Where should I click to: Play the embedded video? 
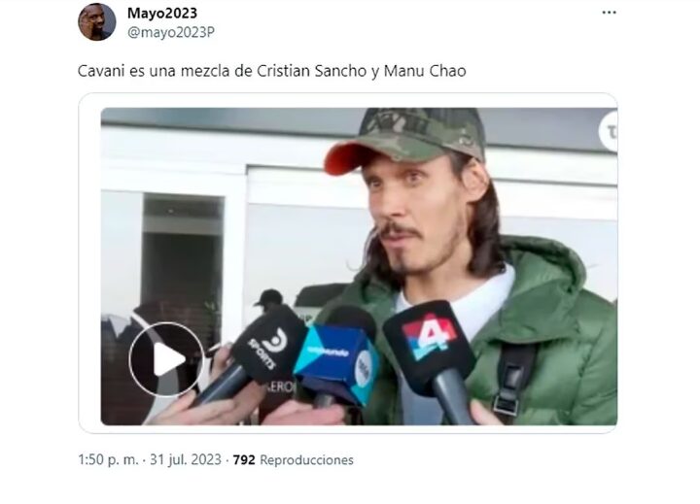pyautogui.click(x=166, y=359)
